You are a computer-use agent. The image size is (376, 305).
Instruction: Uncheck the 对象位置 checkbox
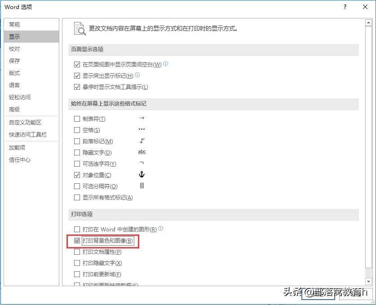click(x=77, y=175)
